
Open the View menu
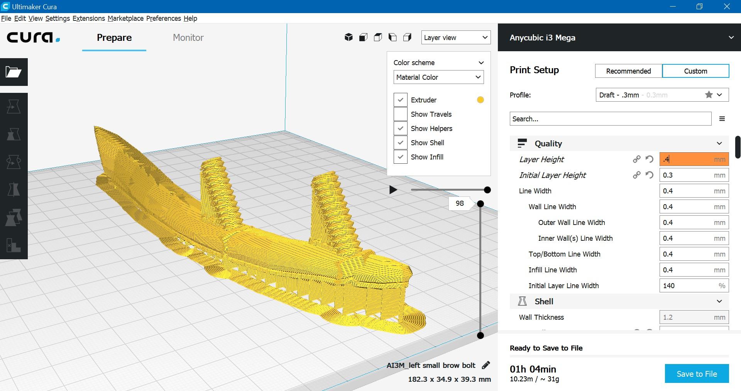36,18
